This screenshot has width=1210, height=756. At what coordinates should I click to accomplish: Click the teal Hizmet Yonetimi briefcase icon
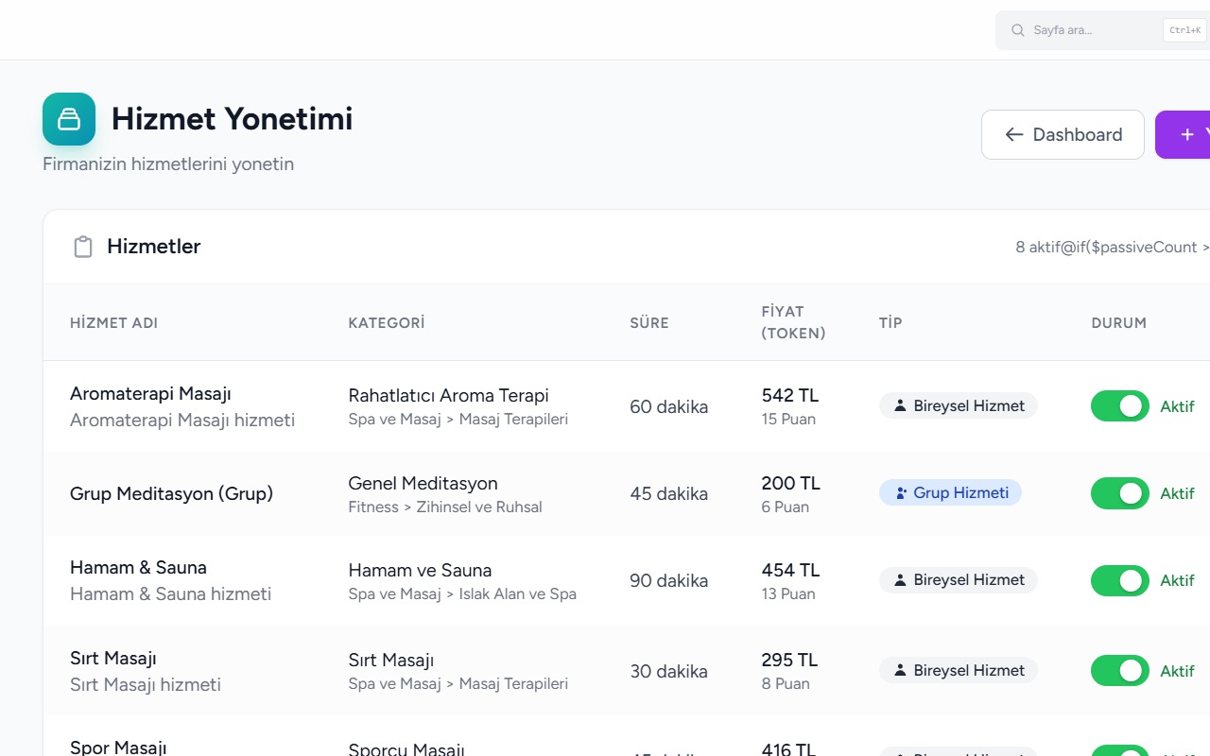coord(69,119)
